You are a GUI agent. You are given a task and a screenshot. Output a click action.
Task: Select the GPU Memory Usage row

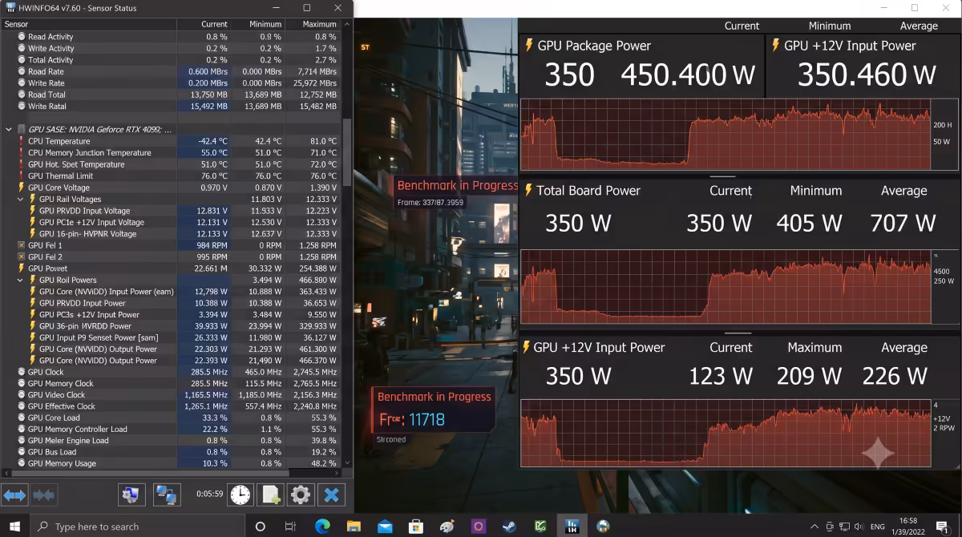tap(171, 463)
